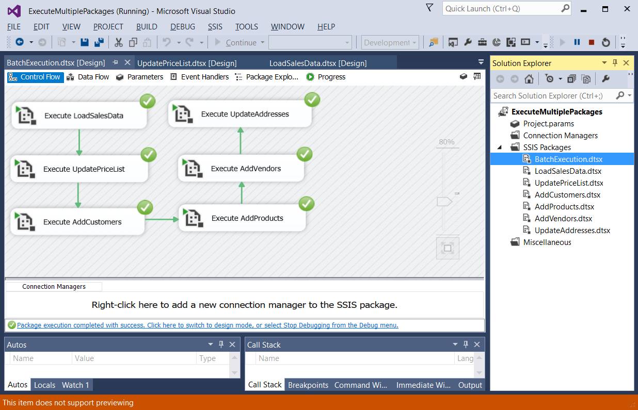Switch to the Event Handlers tab

(x=199, y=77)
